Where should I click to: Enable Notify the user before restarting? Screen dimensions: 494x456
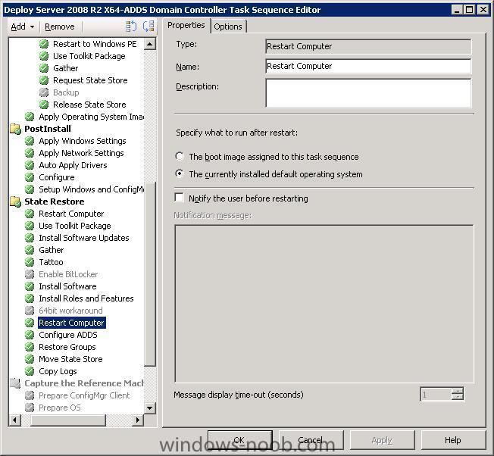[x=180, y=198]
